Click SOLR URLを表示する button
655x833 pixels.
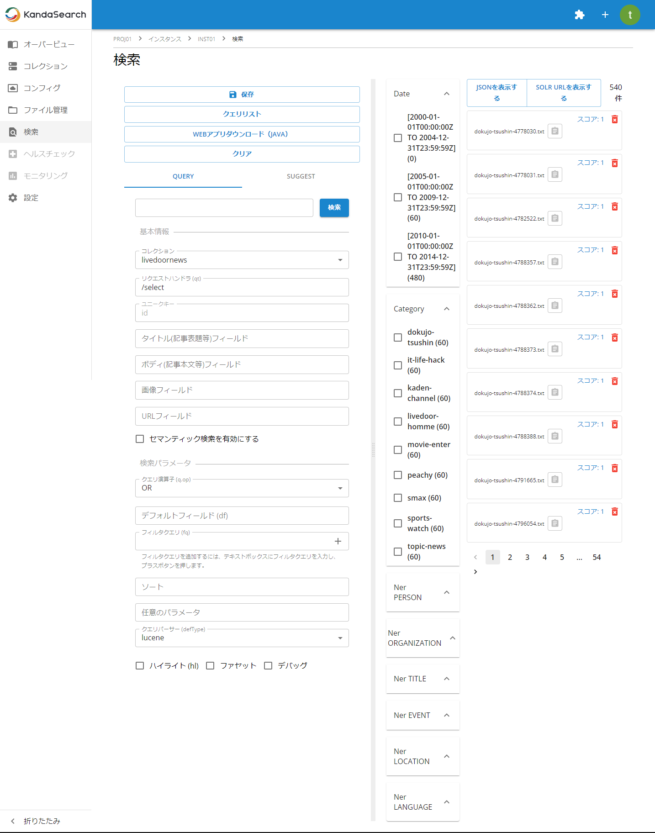point(564,93)
